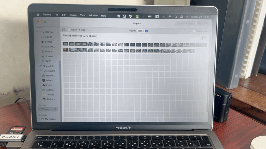
Task: Hide the Already Imported section
Action: tap(204, 37)
